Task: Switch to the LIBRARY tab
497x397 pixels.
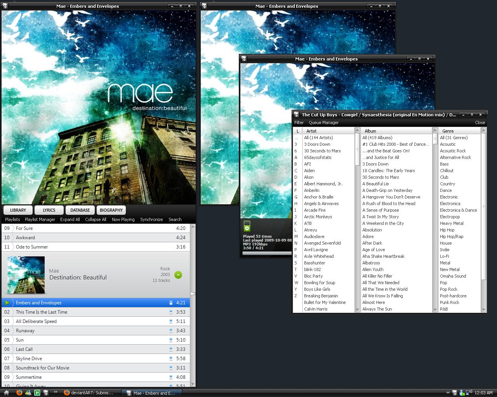Action: 18,210
